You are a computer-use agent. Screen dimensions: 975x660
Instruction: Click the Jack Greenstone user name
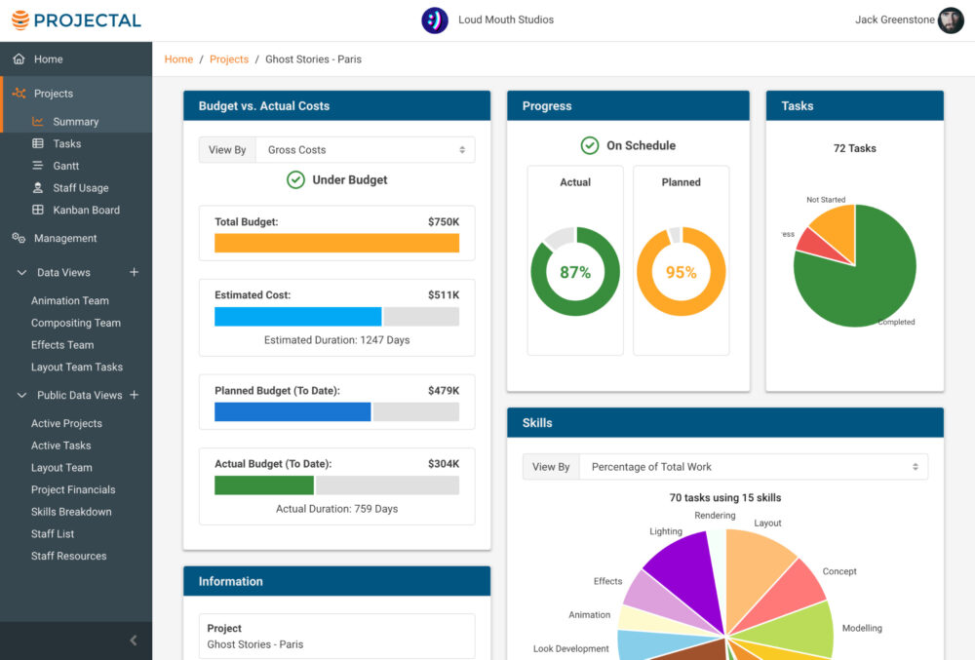point(894,19)
